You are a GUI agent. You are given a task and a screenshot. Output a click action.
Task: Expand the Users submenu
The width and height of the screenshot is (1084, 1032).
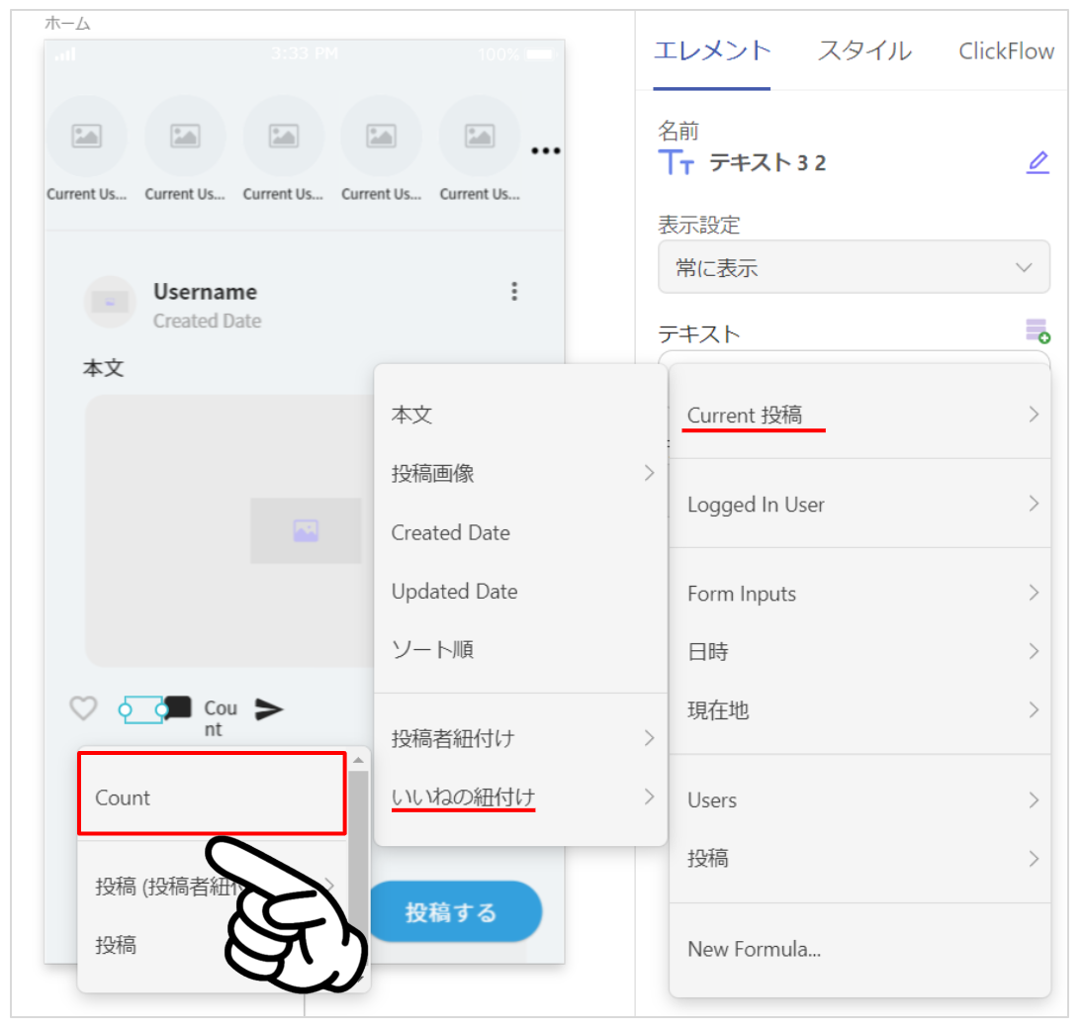click(x=860, y=800)
